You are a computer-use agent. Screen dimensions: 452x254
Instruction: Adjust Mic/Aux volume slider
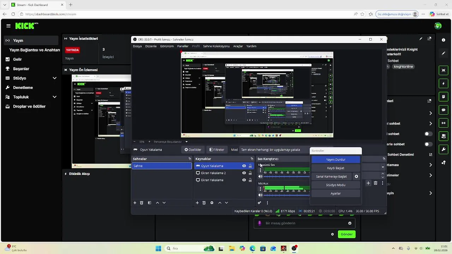pos(287,195)
